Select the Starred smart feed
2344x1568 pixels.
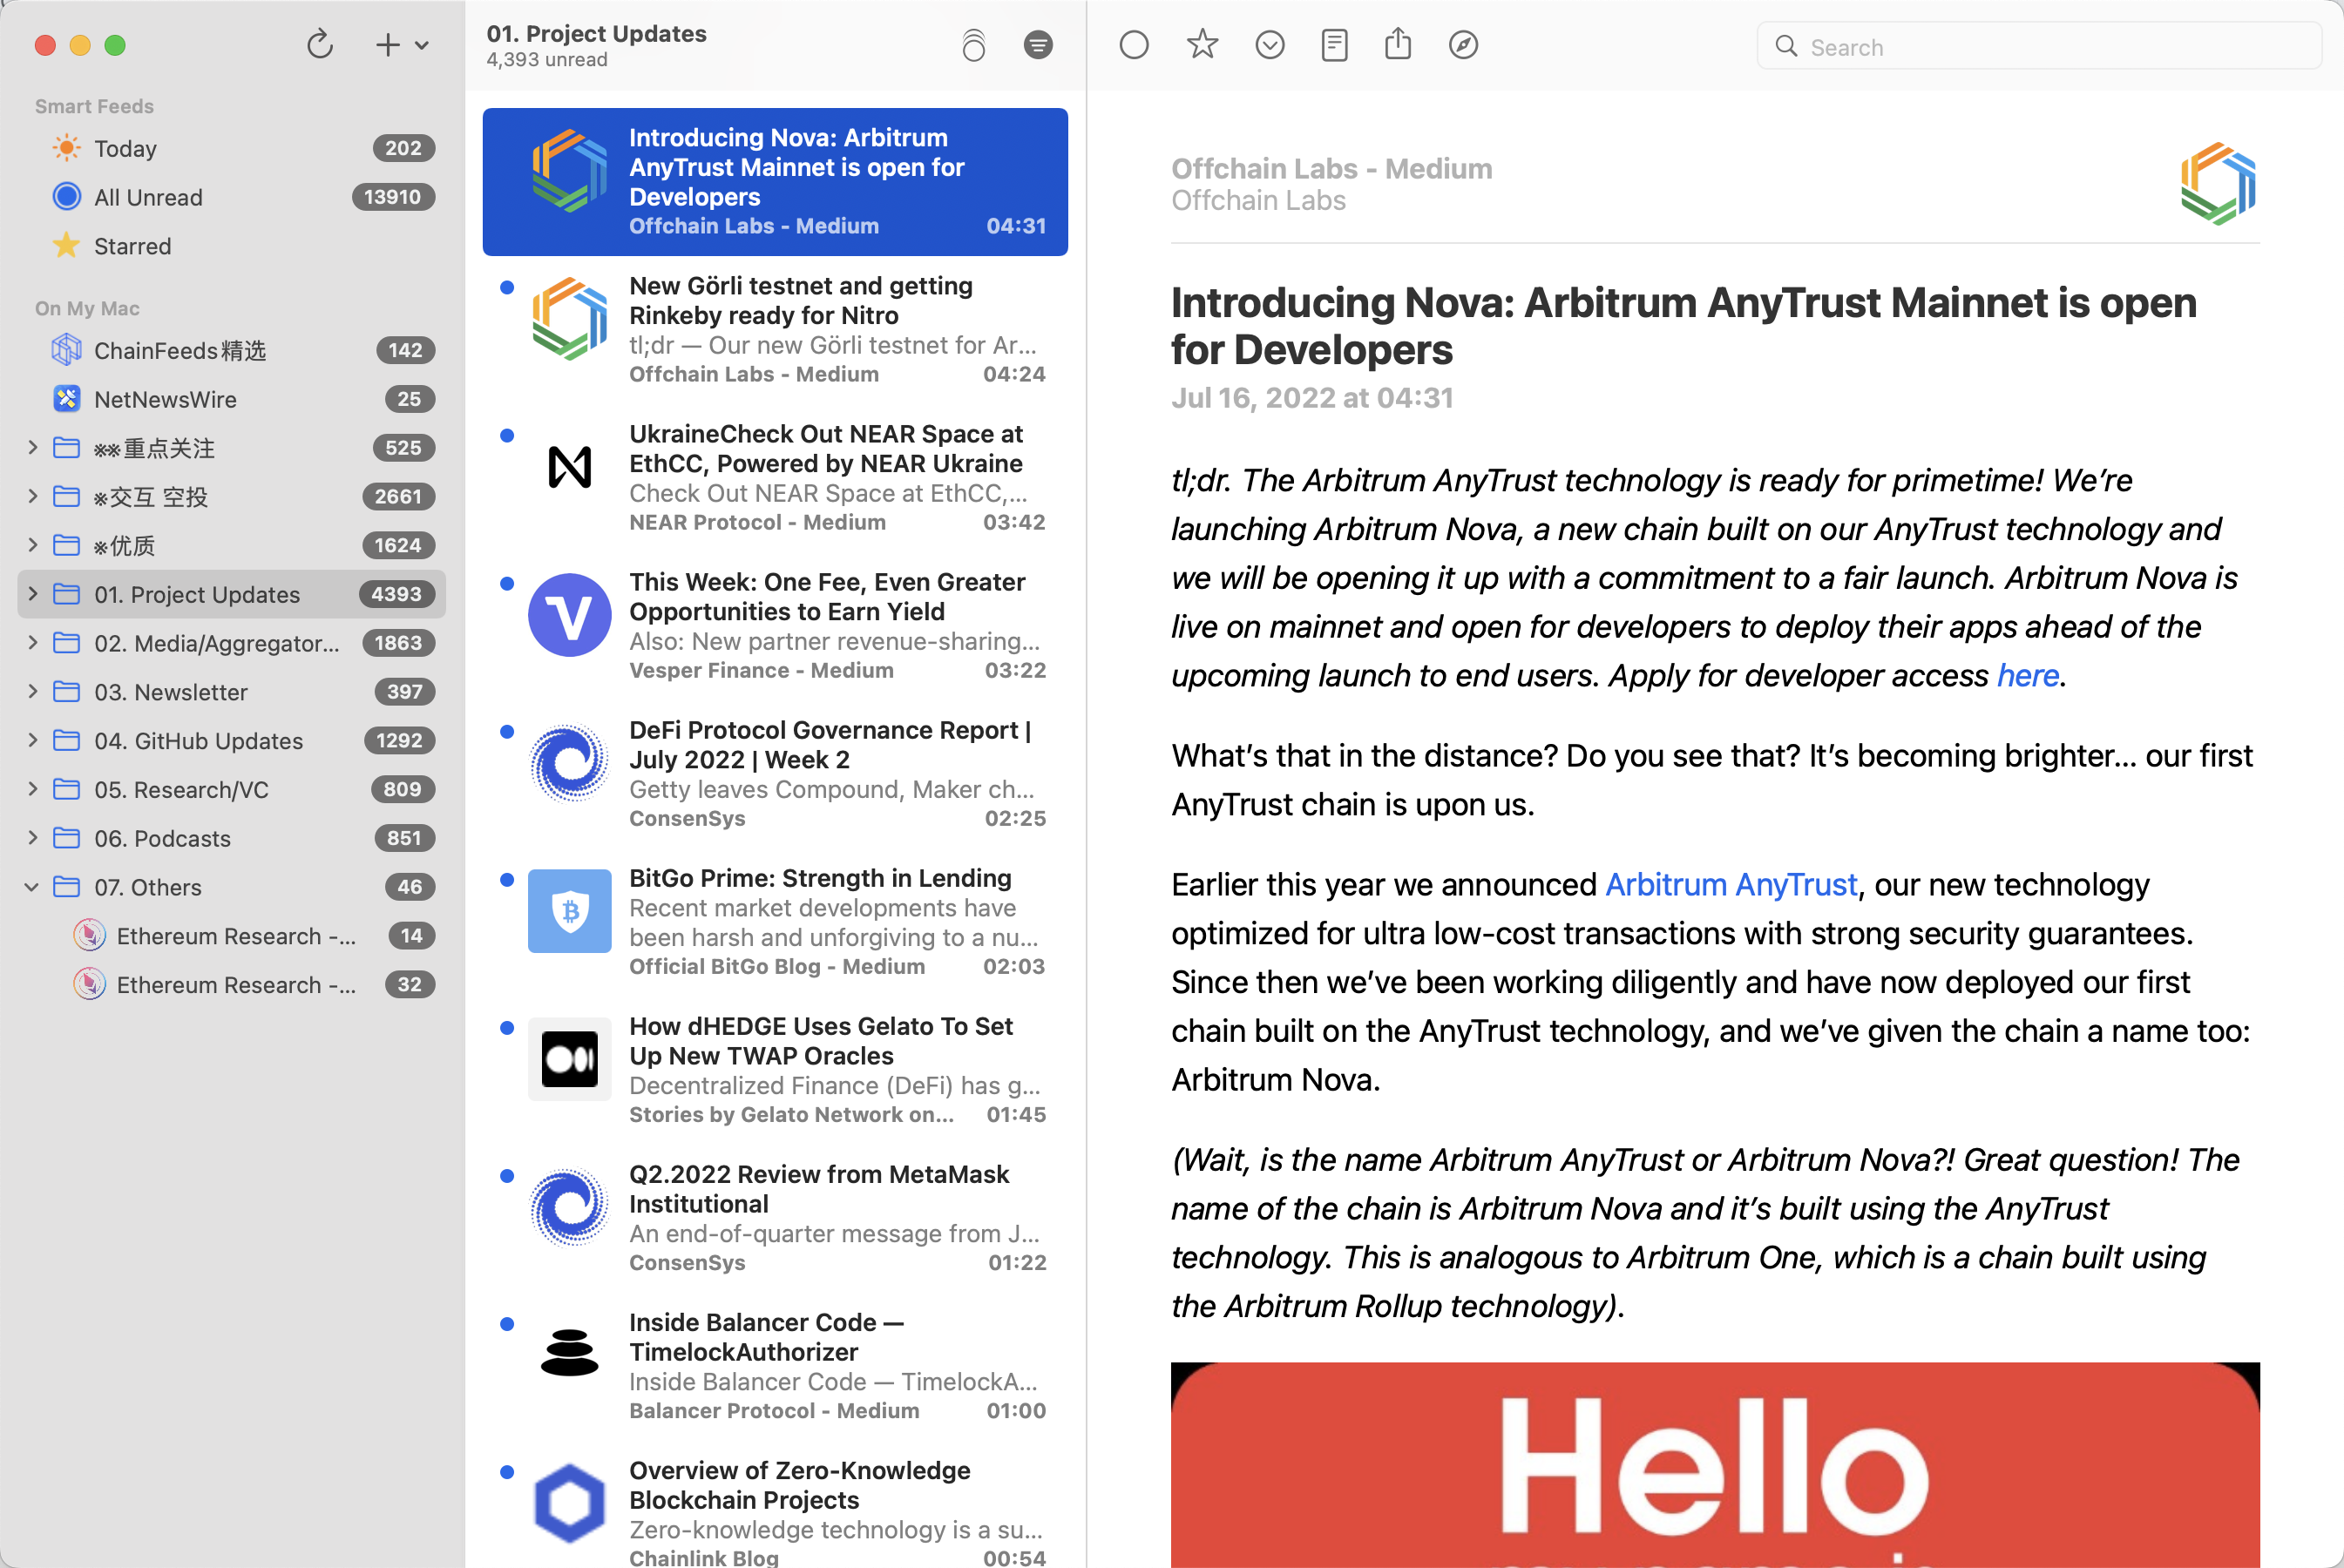click(x=132, y=246)
